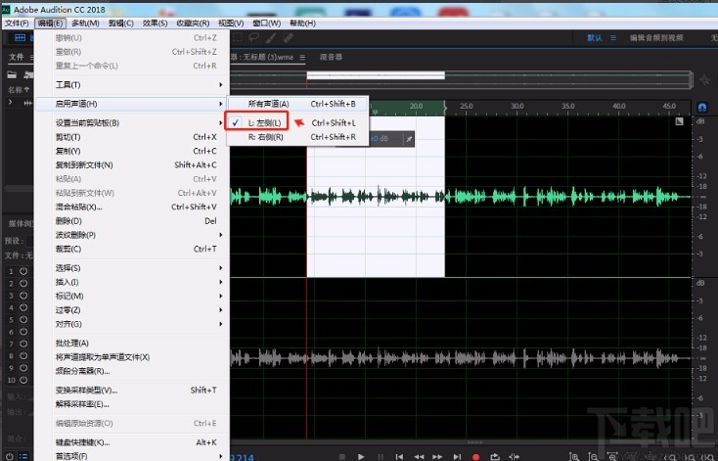Click the open file folder icon
Viewport: 718px width, 461px height.
(12, 74)
